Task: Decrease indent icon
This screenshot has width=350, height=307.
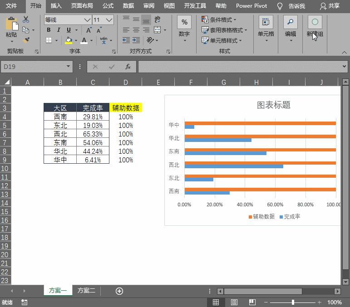Action: (126, 40)
